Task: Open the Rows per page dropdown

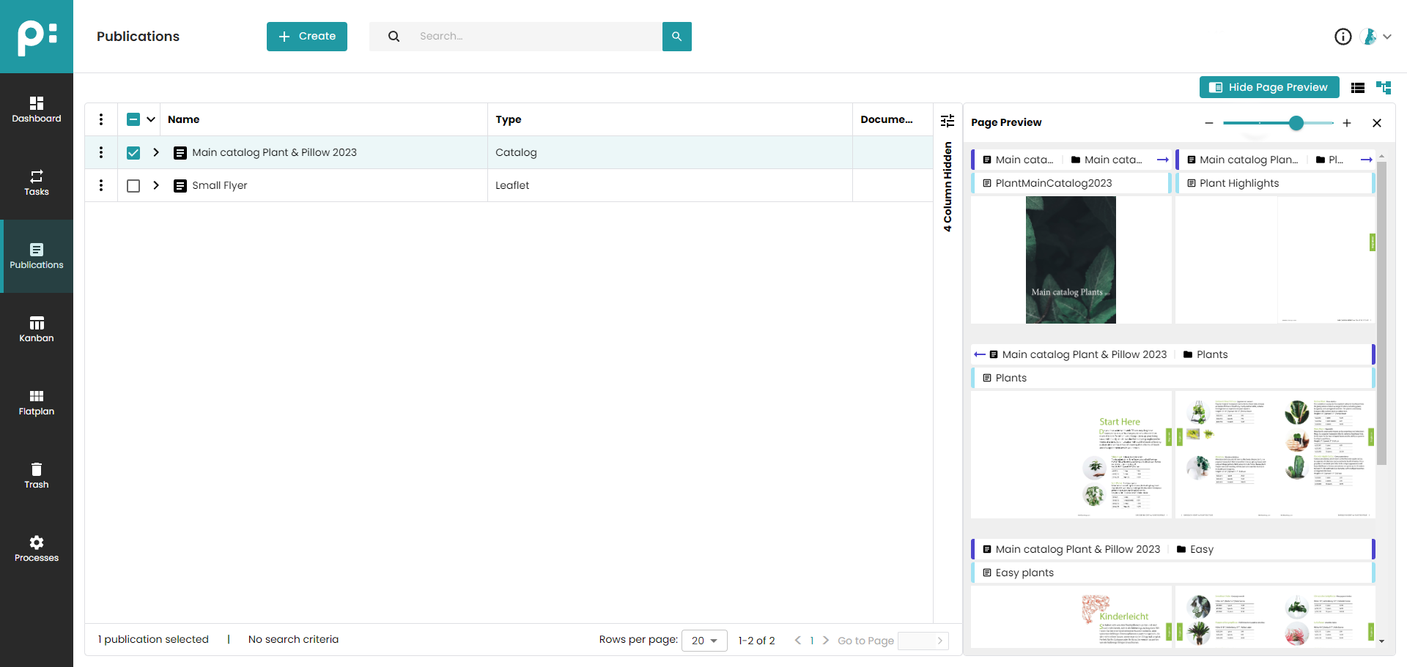Action: pos(703,641)
